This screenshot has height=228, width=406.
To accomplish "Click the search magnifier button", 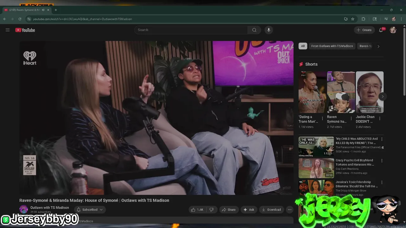I will [254, 30].
